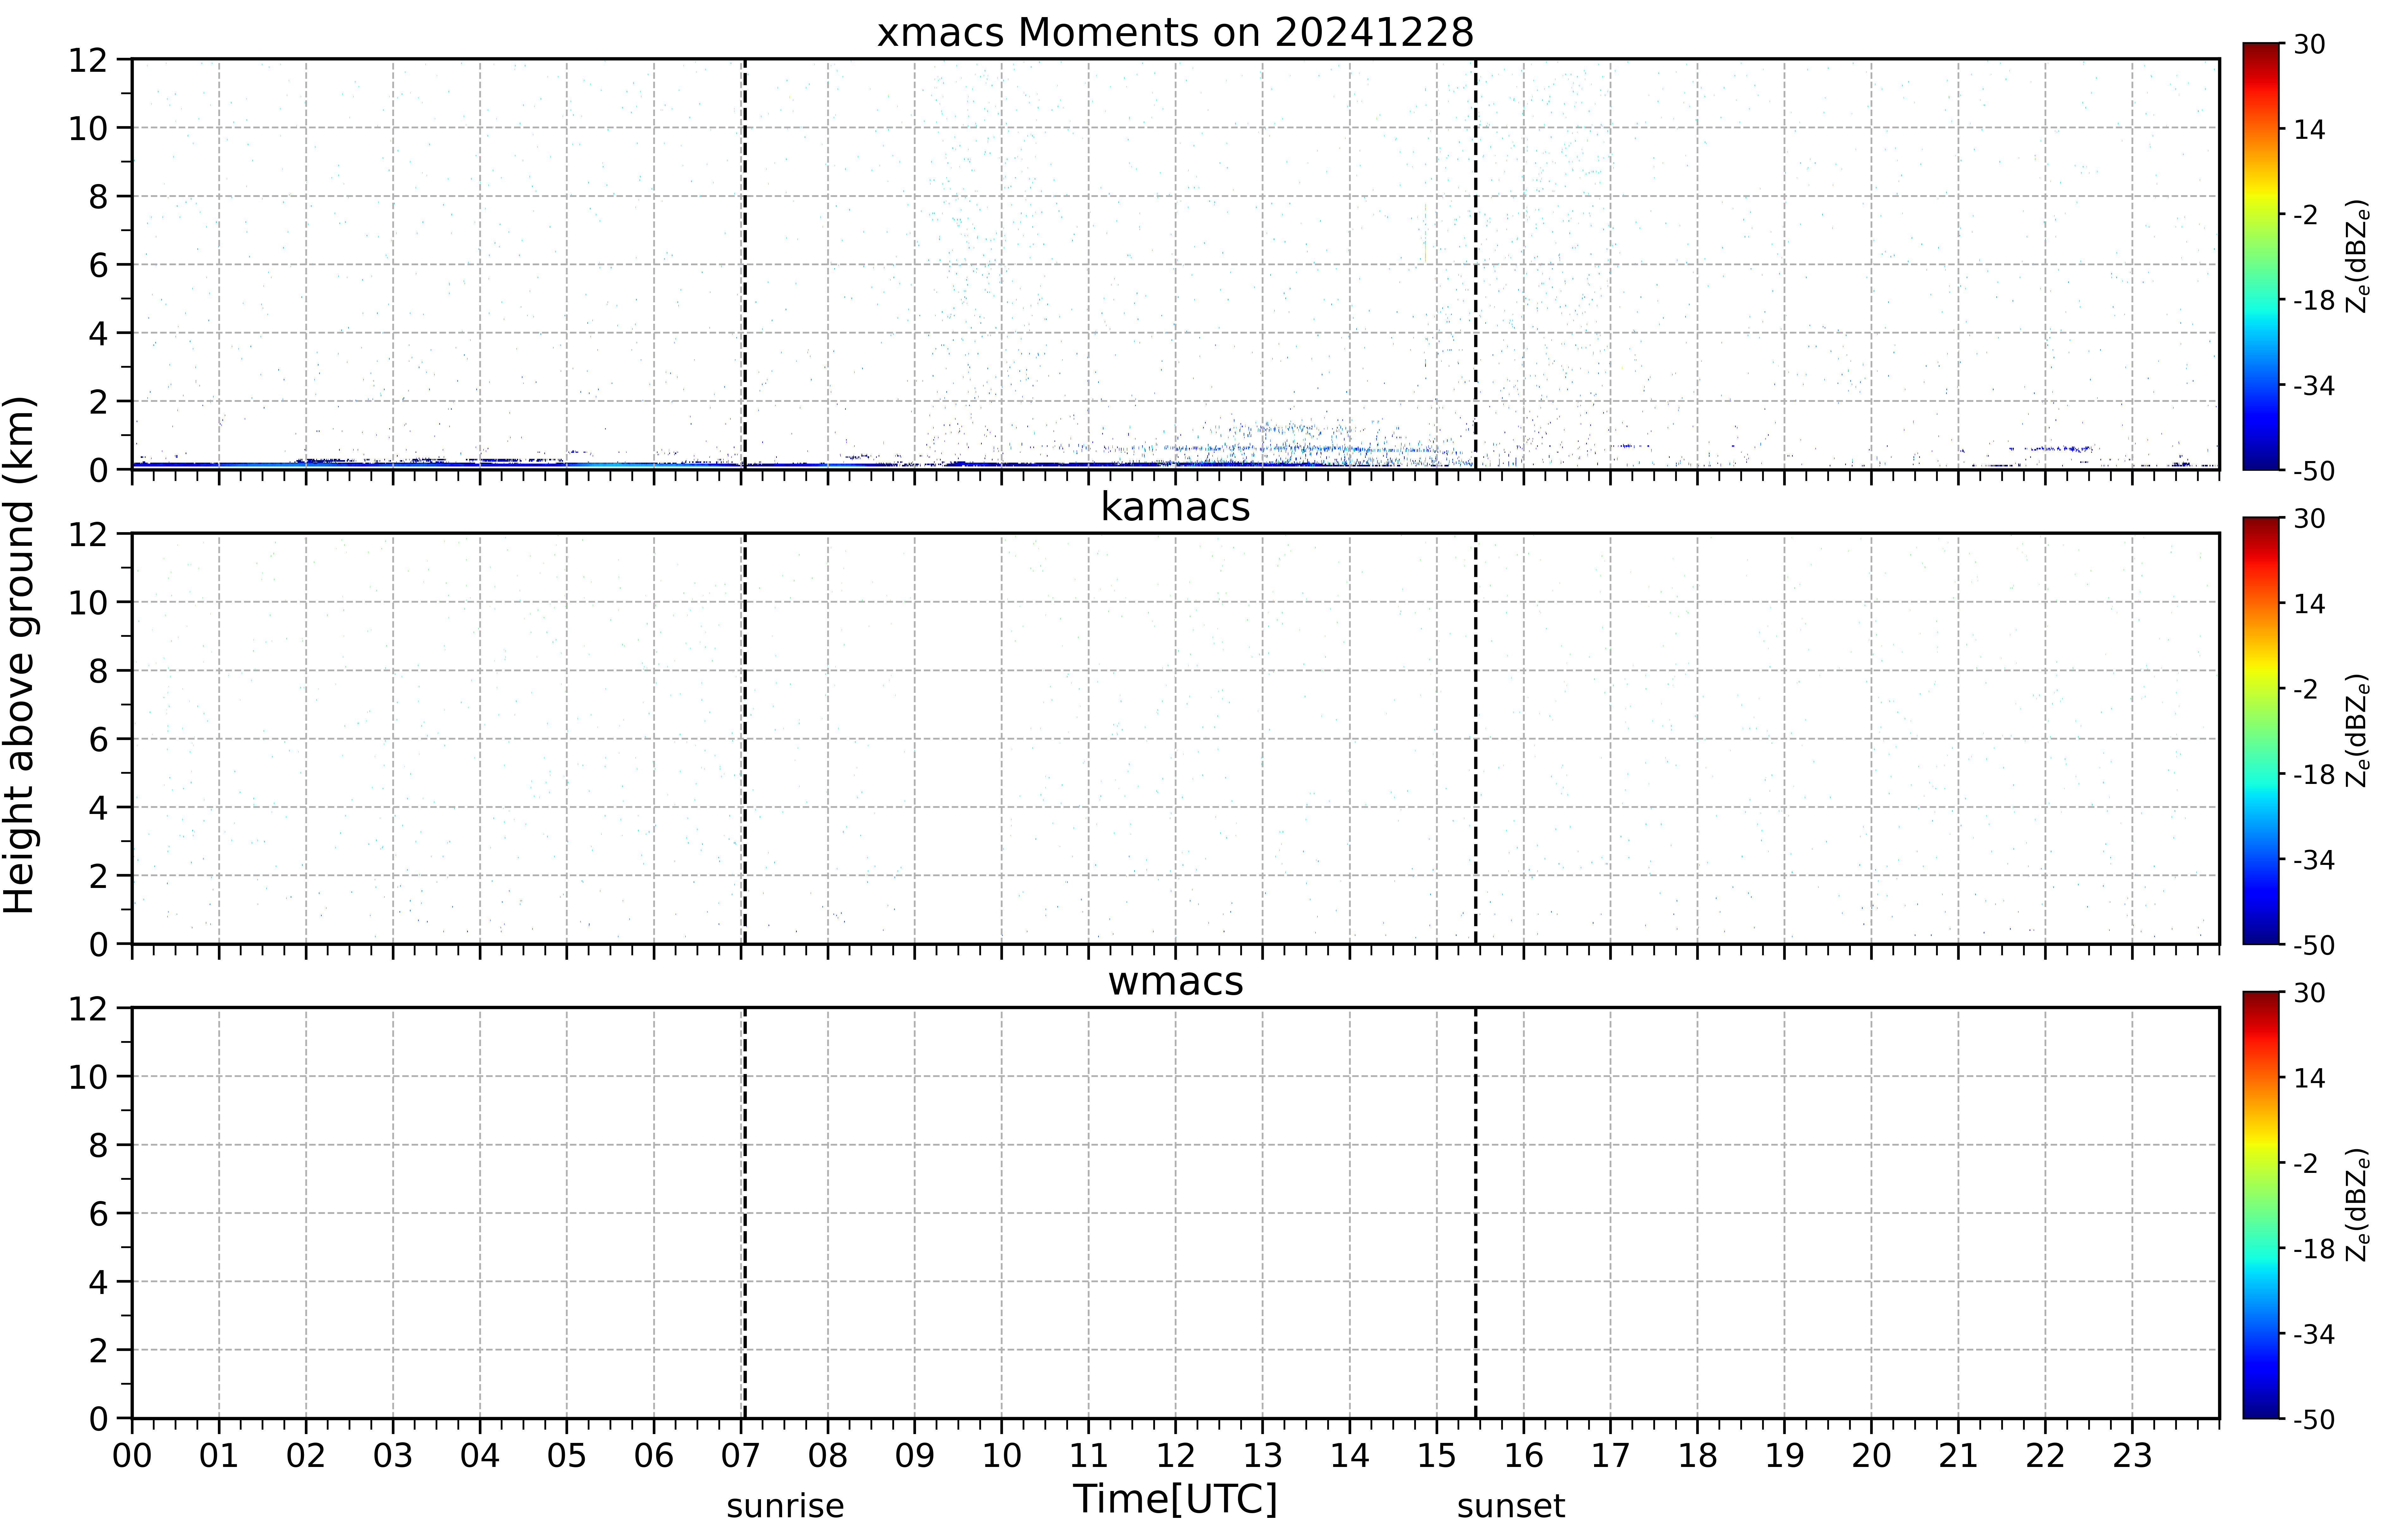Viewport: 2387px width, 1540px height.
Task: Click the dashed sunrise line in the wmacs panel
Action: (745, 1213)
